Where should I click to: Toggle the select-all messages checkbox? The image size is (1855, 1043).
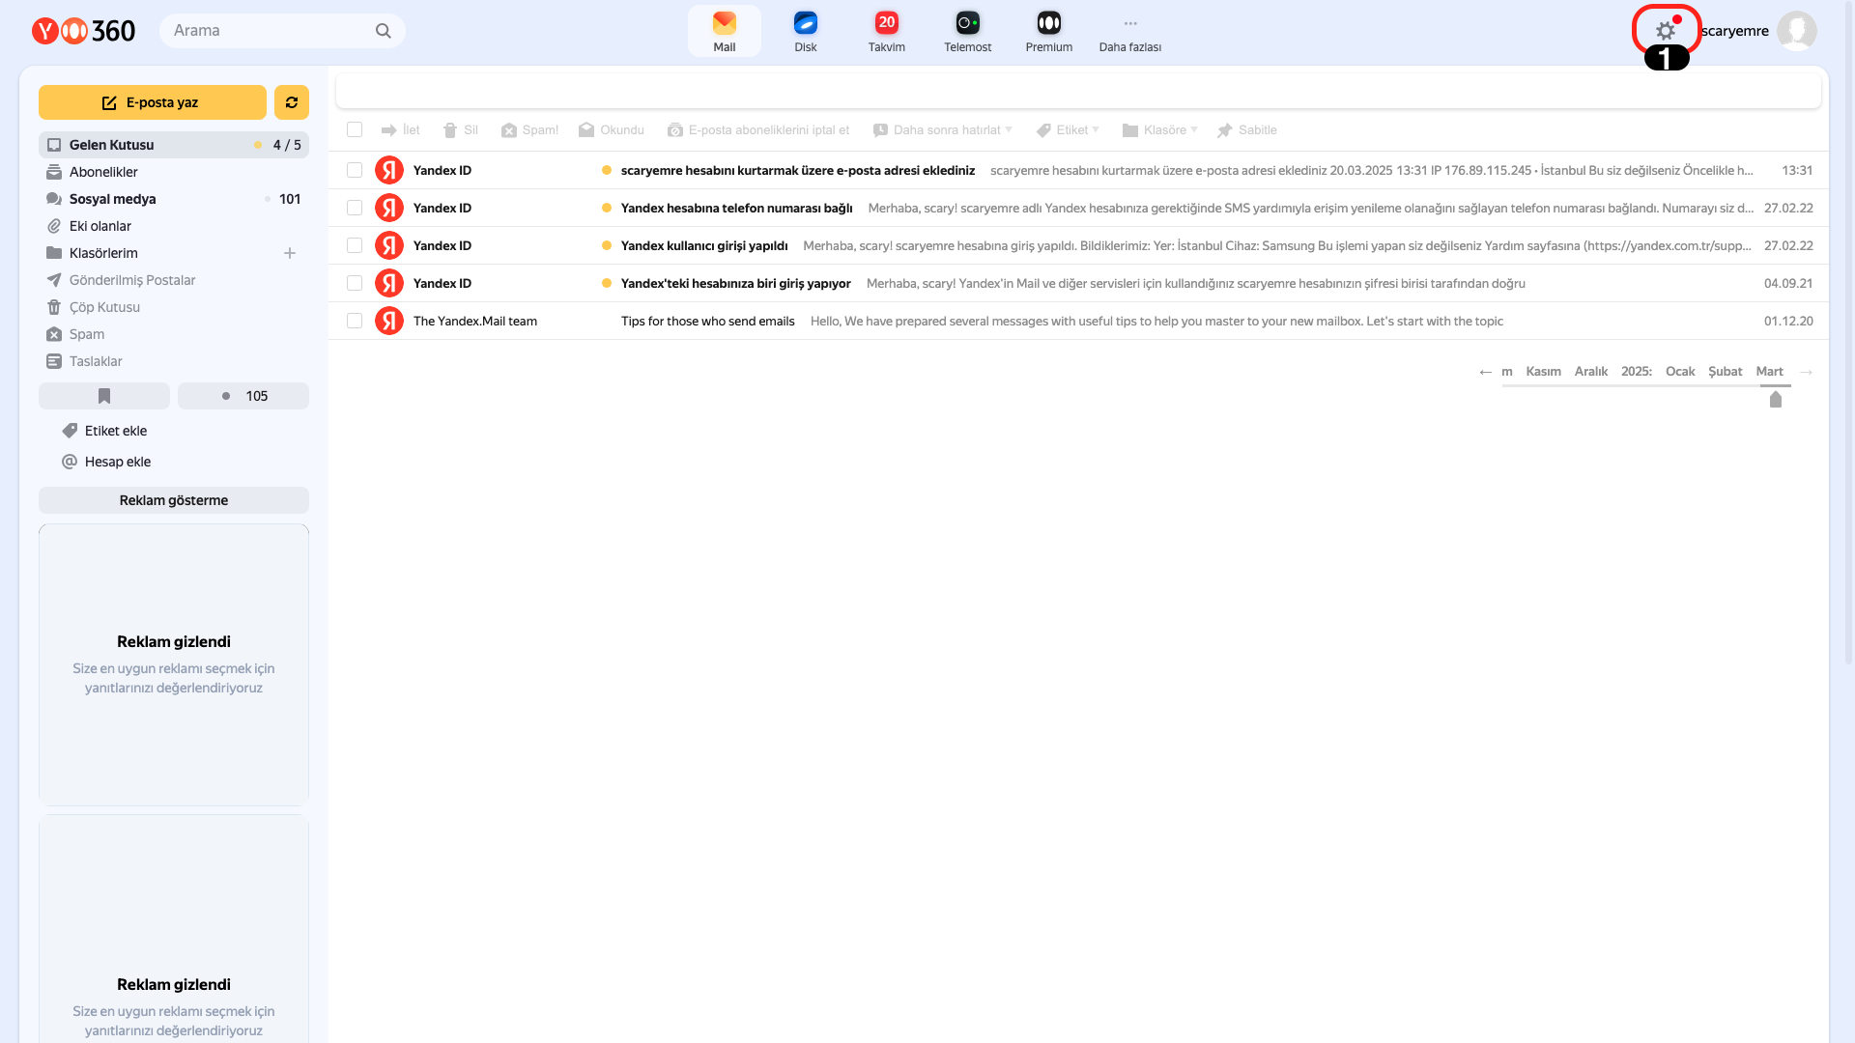[355, 129]
